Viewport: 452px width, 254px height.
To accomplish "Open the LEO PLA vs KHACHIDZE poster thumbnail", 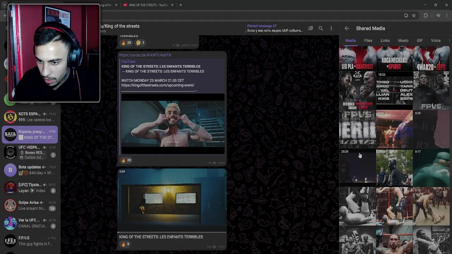I will click(357, 58).
